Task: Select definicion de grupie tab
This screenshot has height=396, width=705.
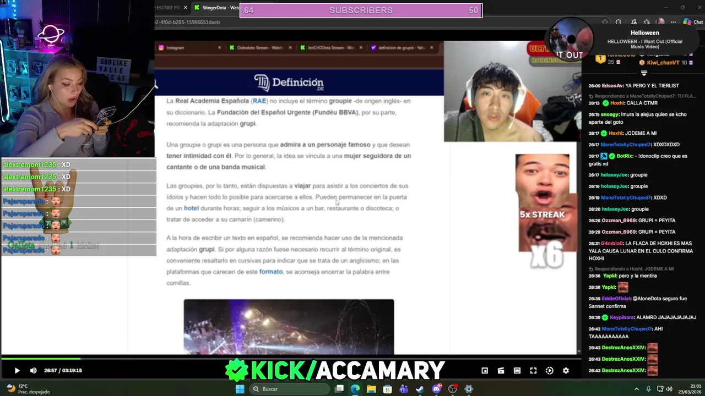Action: (x=402, y=48)
